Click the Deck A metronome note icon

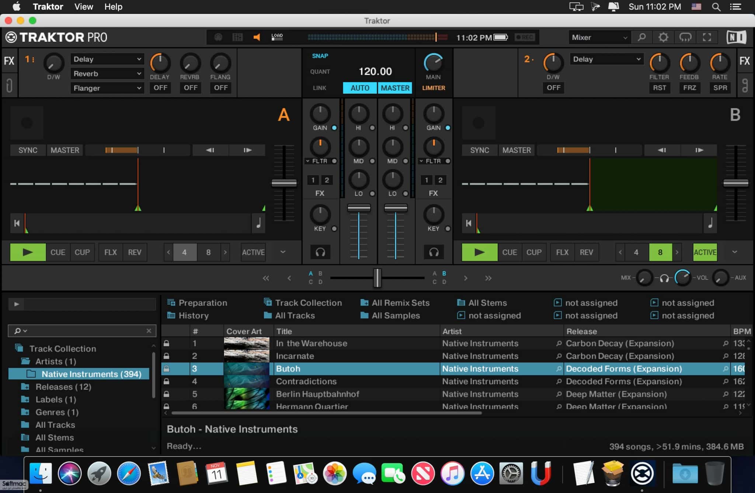[258, 223]
